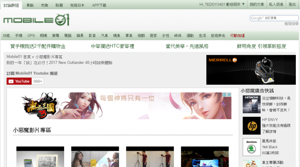Open the video thumbnail with 2017 calendar

95,157
